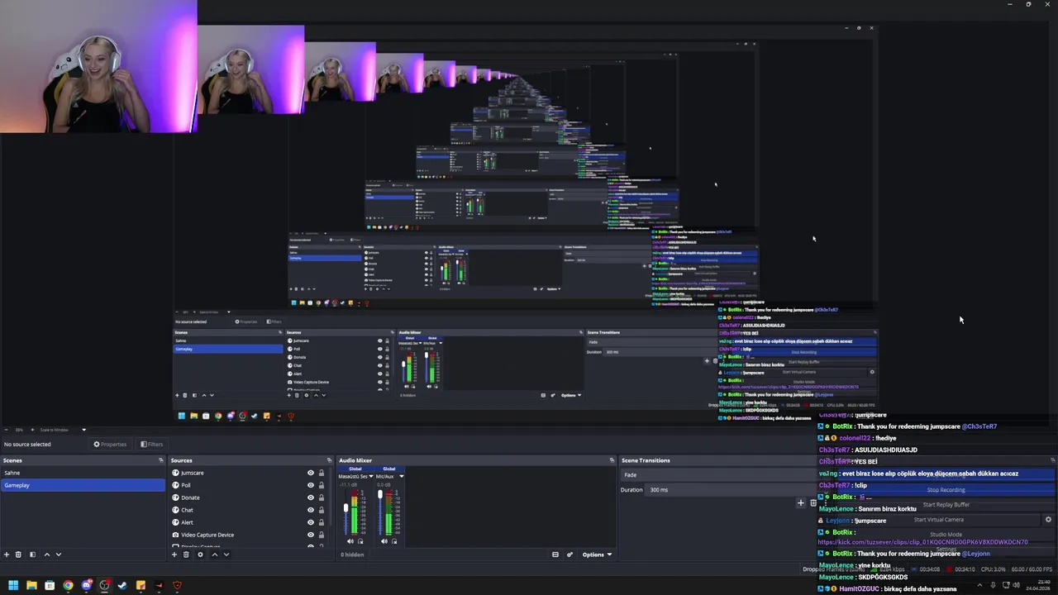Select the Gameplay scene
This screenshot has width=1058, height=595.
(83, 485)
